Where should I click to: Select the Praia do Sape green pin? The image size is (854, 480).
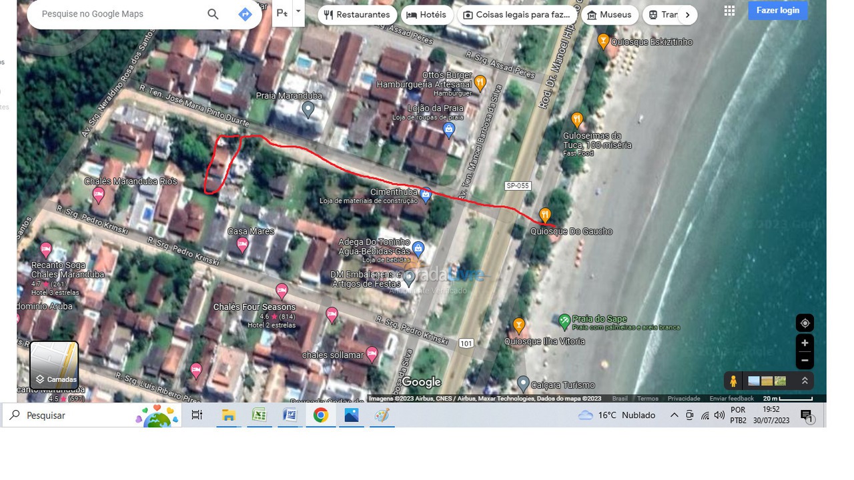point(564,319)
